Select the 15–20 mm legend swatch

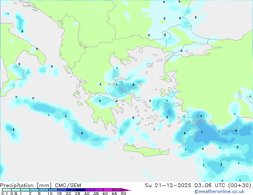(x=62, y=190)
